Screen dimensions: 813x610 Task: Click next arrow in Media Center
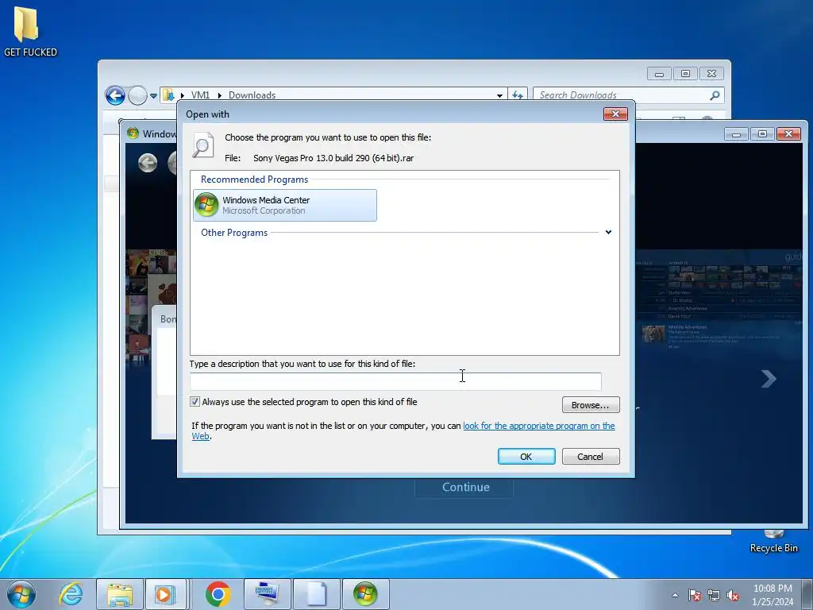tap(769, 379)
